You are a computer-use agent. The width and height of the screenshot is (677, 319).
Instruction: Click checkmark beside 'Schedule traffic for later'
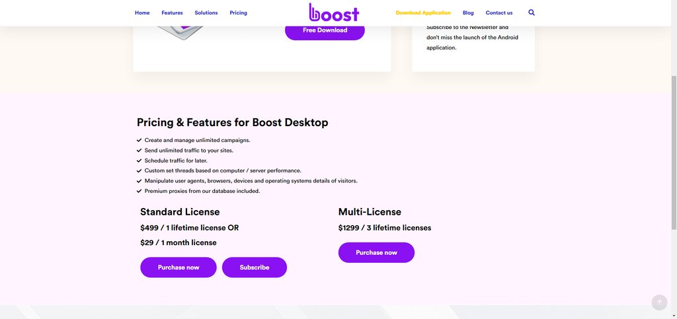139,160
